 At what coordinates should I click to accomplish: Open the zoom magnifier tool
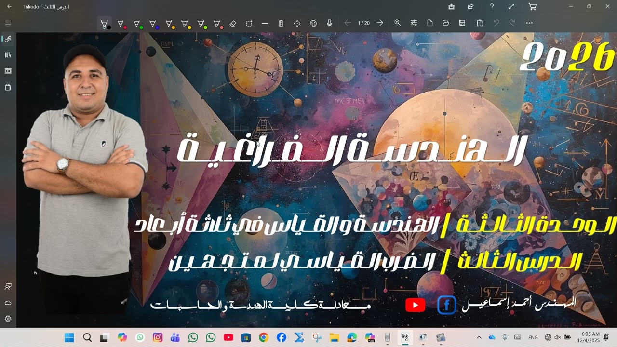coord(398,23)
